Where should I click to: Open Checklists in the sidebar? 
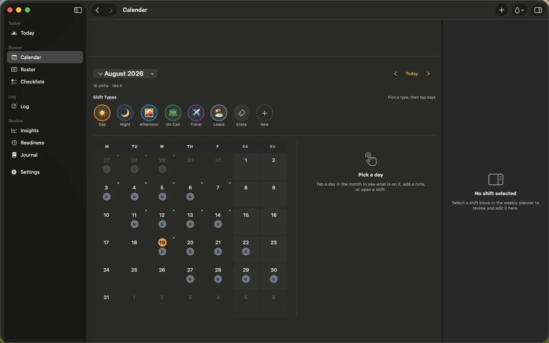(x=45, y=82)
